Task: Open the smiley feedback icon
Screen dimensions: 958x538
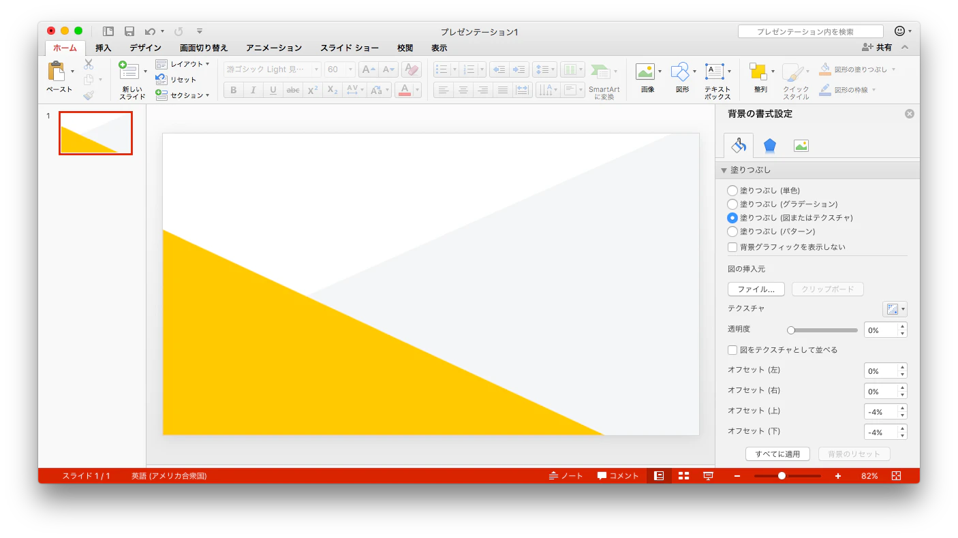Action: click(899, 31)
